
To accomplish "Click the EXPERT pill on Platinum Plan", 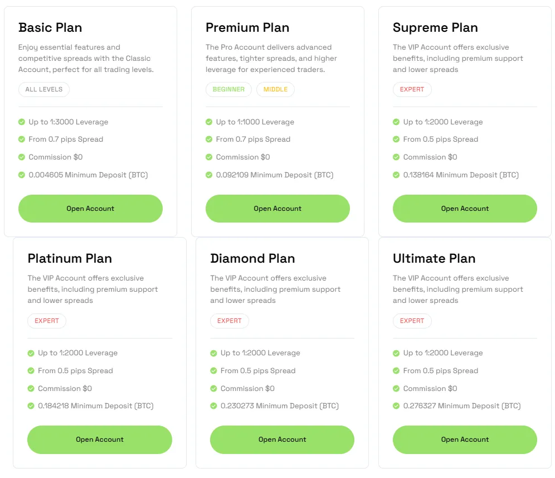I will click(47, 321).
